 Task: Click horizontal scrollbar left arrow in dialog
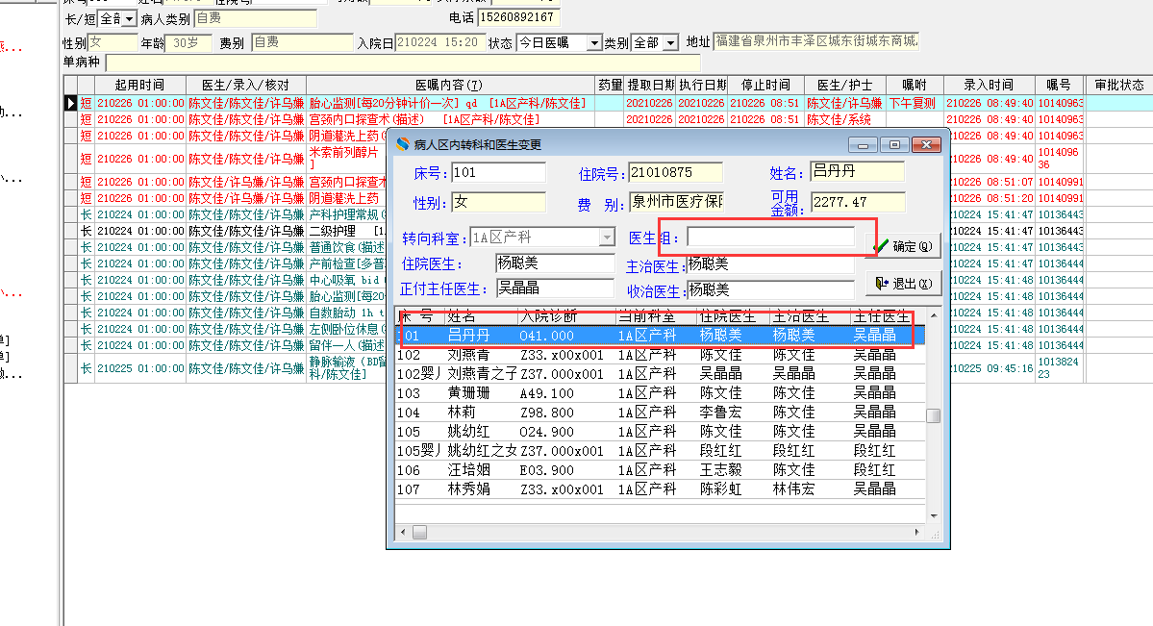click(x=403, y=532)
